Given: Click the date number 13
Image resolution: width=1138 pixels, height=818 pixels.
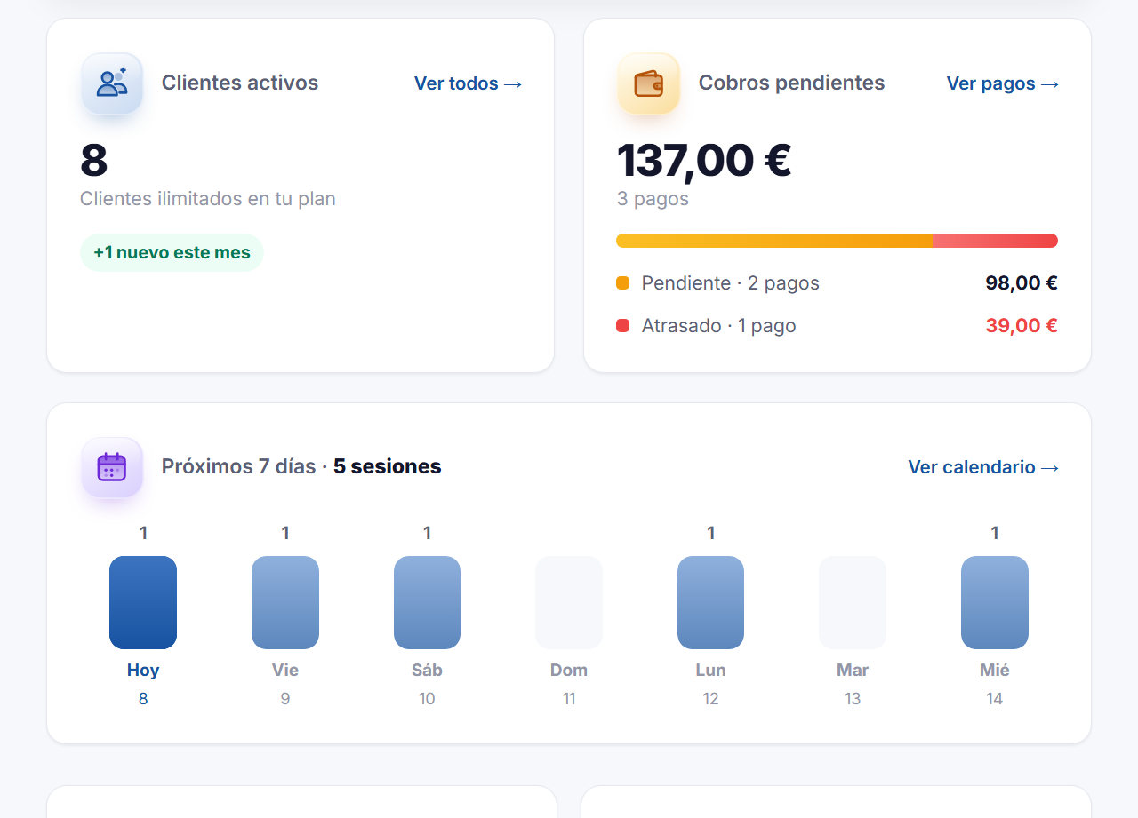Looking at the screenshot, I should pyautogui.click(x=853, y=699).
